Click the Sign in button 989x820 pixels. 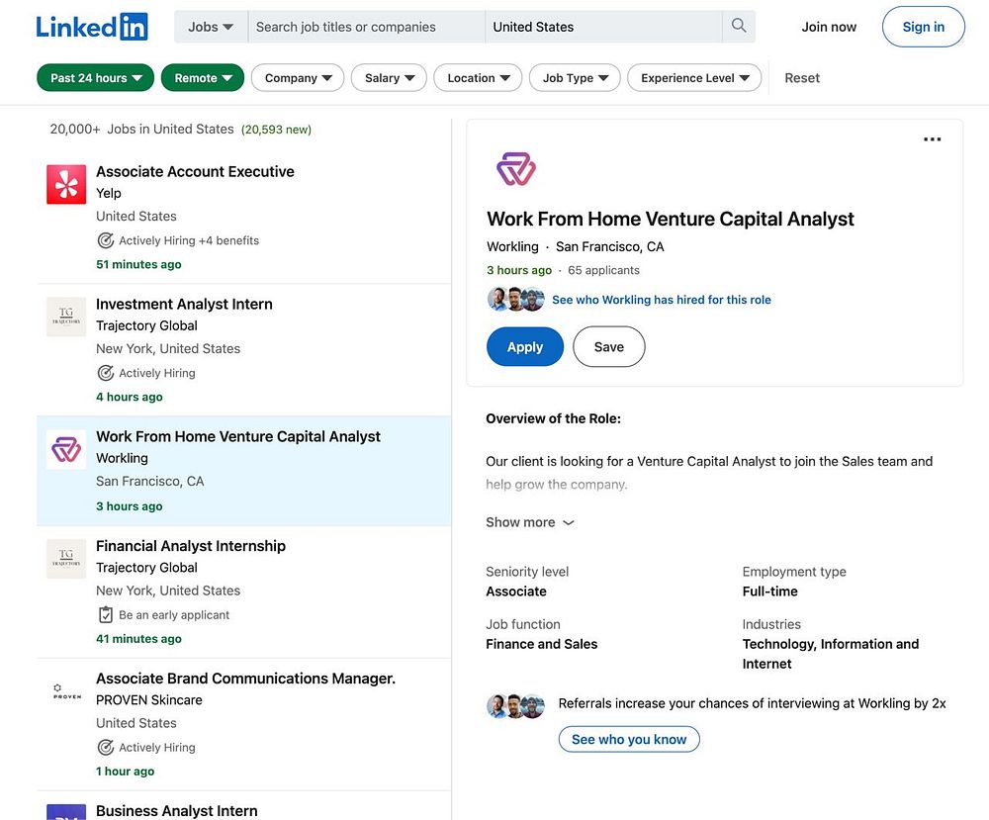tap(923, 27)
